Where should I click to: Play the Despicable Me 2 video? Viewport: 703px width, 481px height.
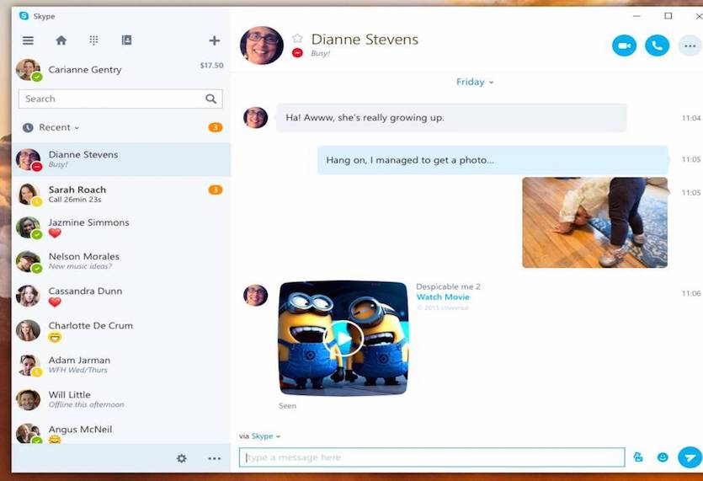click(x=344, y=339)
